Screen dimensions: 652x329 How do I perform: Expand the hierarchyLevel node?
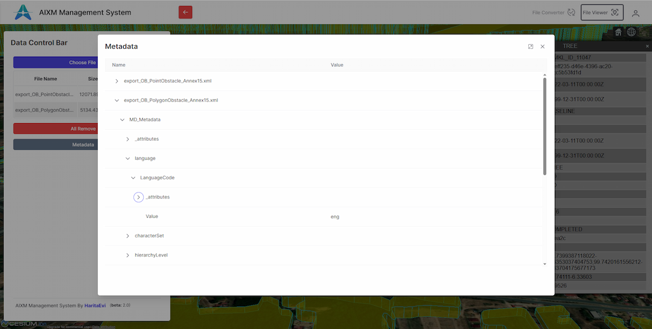127,255
